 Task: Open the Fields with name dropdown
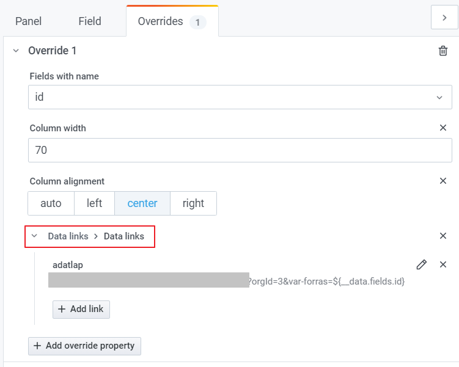point(240,97)
